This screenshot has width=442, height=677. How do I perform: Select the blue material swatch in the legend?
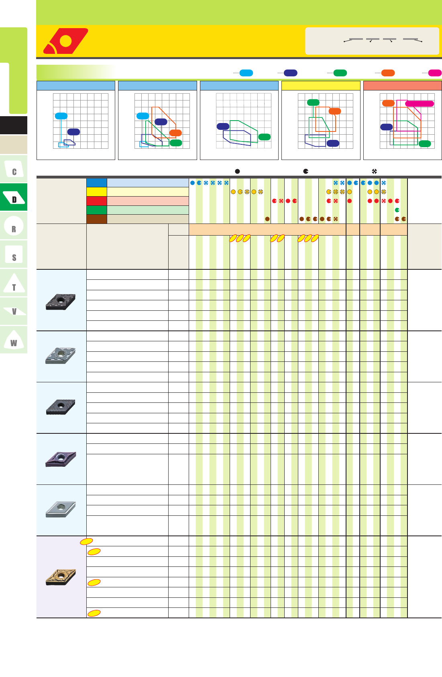click(97, 183)
